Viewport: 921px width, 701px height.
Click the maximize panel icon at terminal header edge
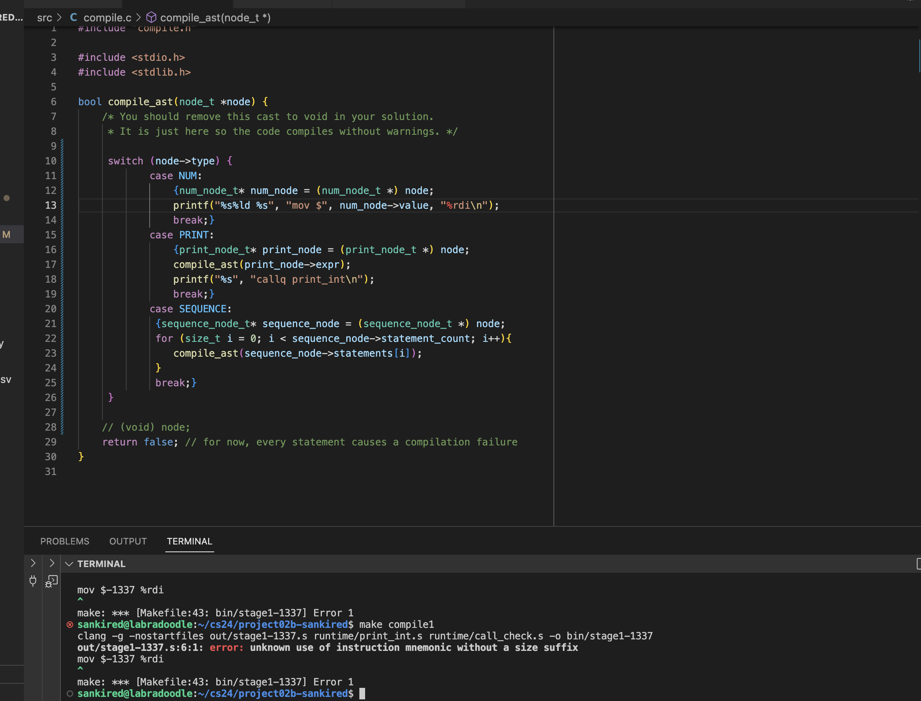[x=918, y=564]
